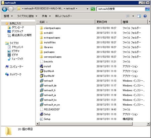This screenshot has width=151, height=138.
Task: Click the address bar folder icon
Action: click(x=19, y=9)
